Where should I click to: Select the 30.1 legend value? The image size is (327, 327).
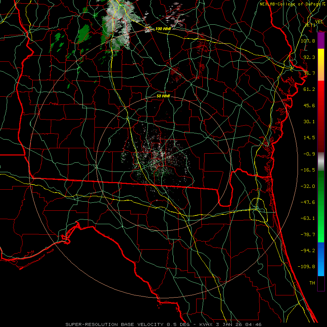309,122
